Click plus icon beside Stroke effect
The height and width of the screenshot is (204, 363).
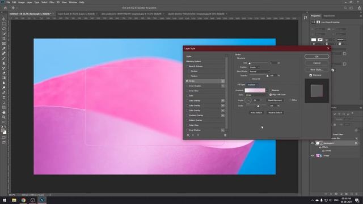click(223, 81)
